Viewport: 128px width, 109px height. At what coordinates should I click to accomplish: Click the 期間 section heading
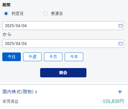tap(6, 5)
